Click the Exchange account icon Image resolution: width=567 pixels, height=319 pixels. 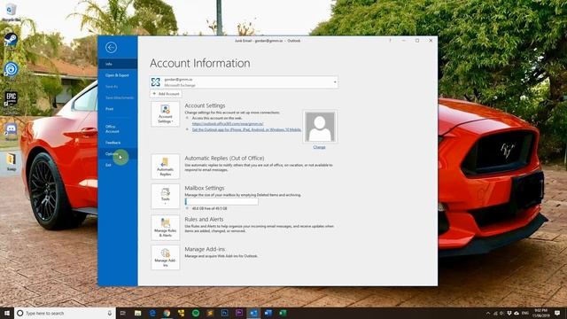pyautogui.click(x=156, y=82)
